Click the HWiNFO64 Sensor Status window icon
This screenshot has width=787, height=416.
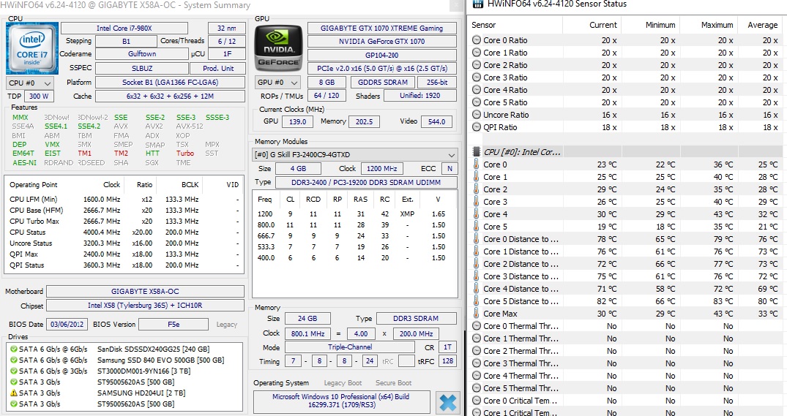tap(477, 4)
